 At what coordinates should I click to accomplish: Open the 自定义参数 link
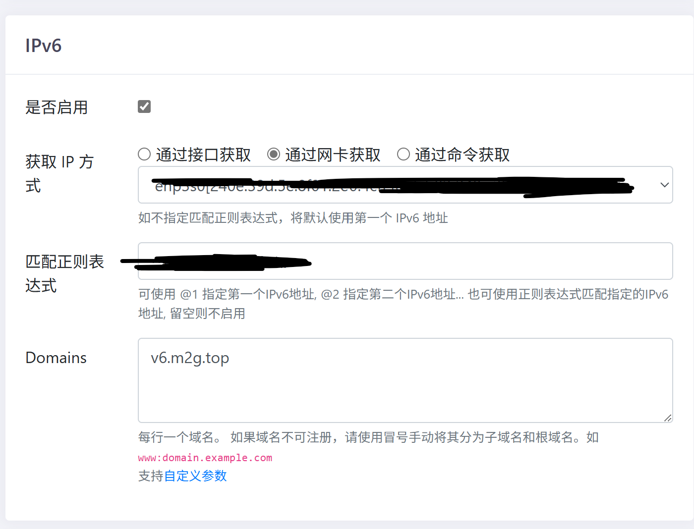pos(195,476)
